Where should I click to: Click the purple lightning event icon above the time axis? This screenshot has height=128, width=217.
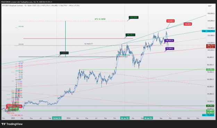[168, 115]
